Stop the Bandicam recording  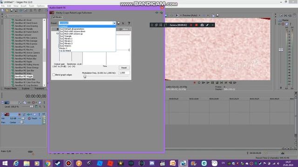pyautogui.click(x=196, y=25)
